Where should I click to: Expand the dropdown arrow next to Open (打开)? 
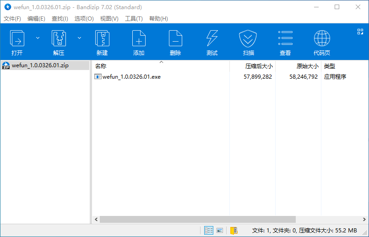[38, 38]
